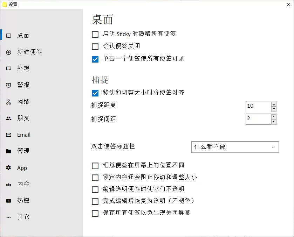Check 确认便签关闭 option
The height and width of the screenshot is (237, 294).
point(95,46)
